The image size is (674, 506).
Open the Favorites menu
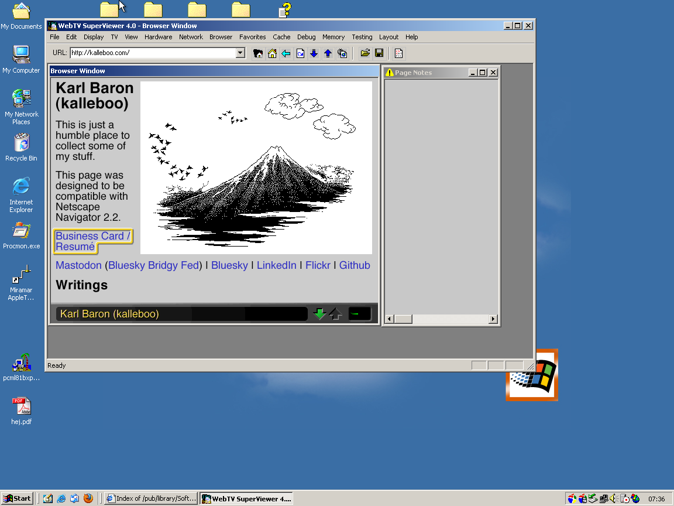tap(252, 37)
